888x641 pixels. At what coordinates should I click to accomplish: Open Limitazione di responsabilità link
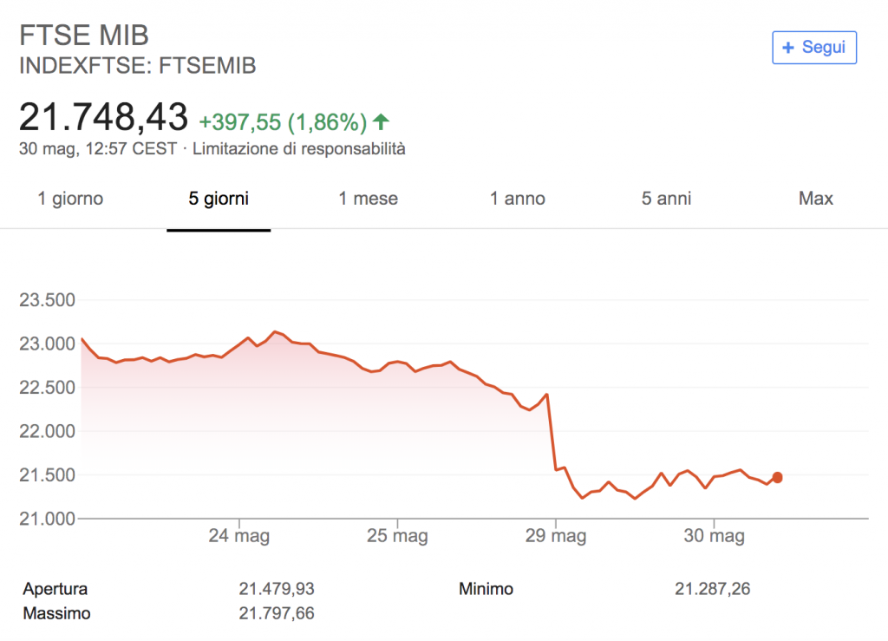click(x=299, y=149)
